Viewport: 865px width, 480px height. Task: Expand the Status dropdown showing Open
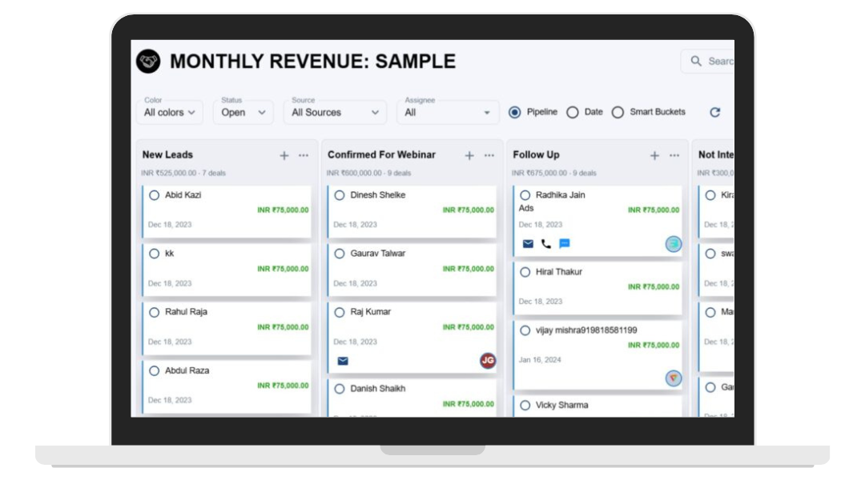click(243, 113)
